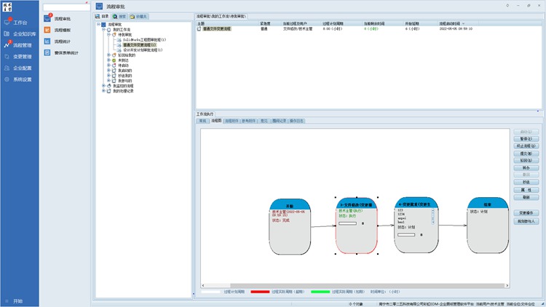The height and width of the screenshot is (307, 546).
Task: Collapse the 待我审批 tree node
Action: pos(109,34)
